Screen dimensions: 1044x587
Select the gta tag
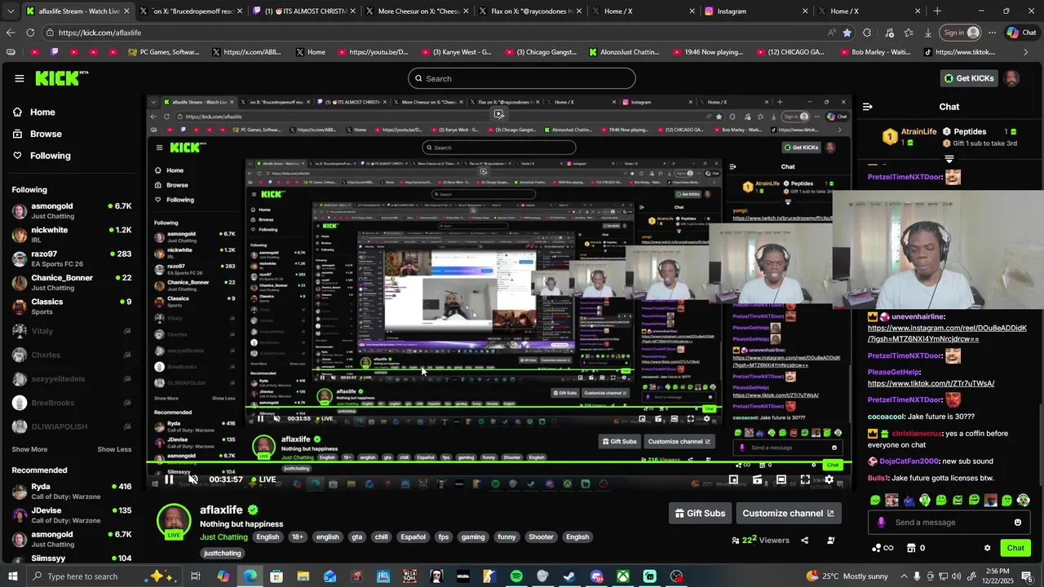(x=356, y=537)
